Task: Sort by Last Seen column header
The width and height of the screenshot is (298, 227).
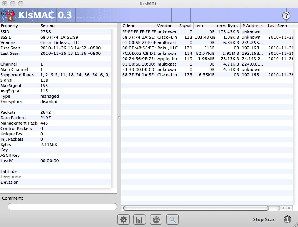Action: click(x=280, y=26)
